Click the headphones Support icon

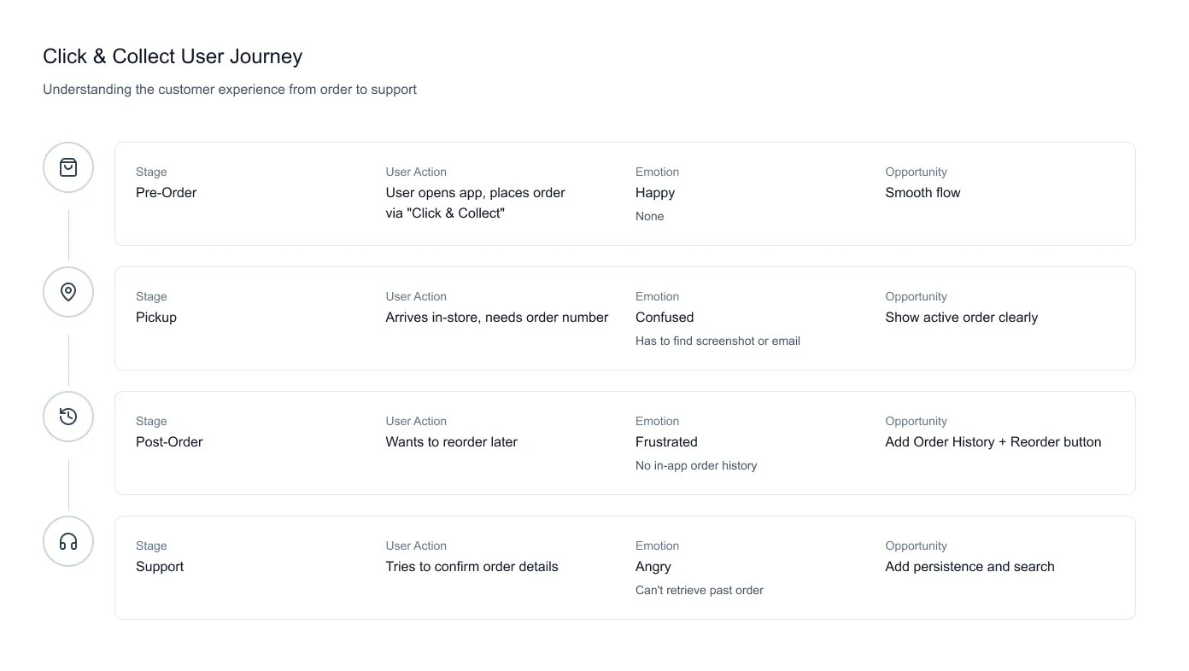[x=68, y=541]
